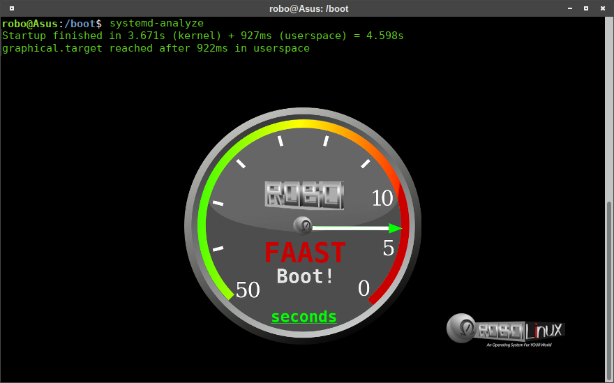This screenshot has height=383, width=614.
Task: Click the number 10 on the gauge
Action: 382,198
